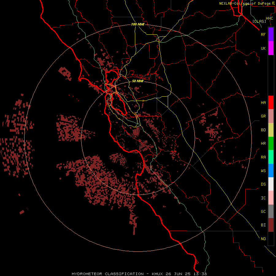The width and height of the screenshot is (276, 276).
Task: Click the IC legend label
Action: pos(263,198)
